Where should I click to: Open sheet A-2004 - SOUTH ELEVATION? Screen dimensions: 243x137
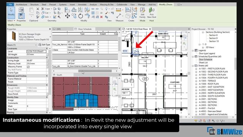click(x=212, y=96)
